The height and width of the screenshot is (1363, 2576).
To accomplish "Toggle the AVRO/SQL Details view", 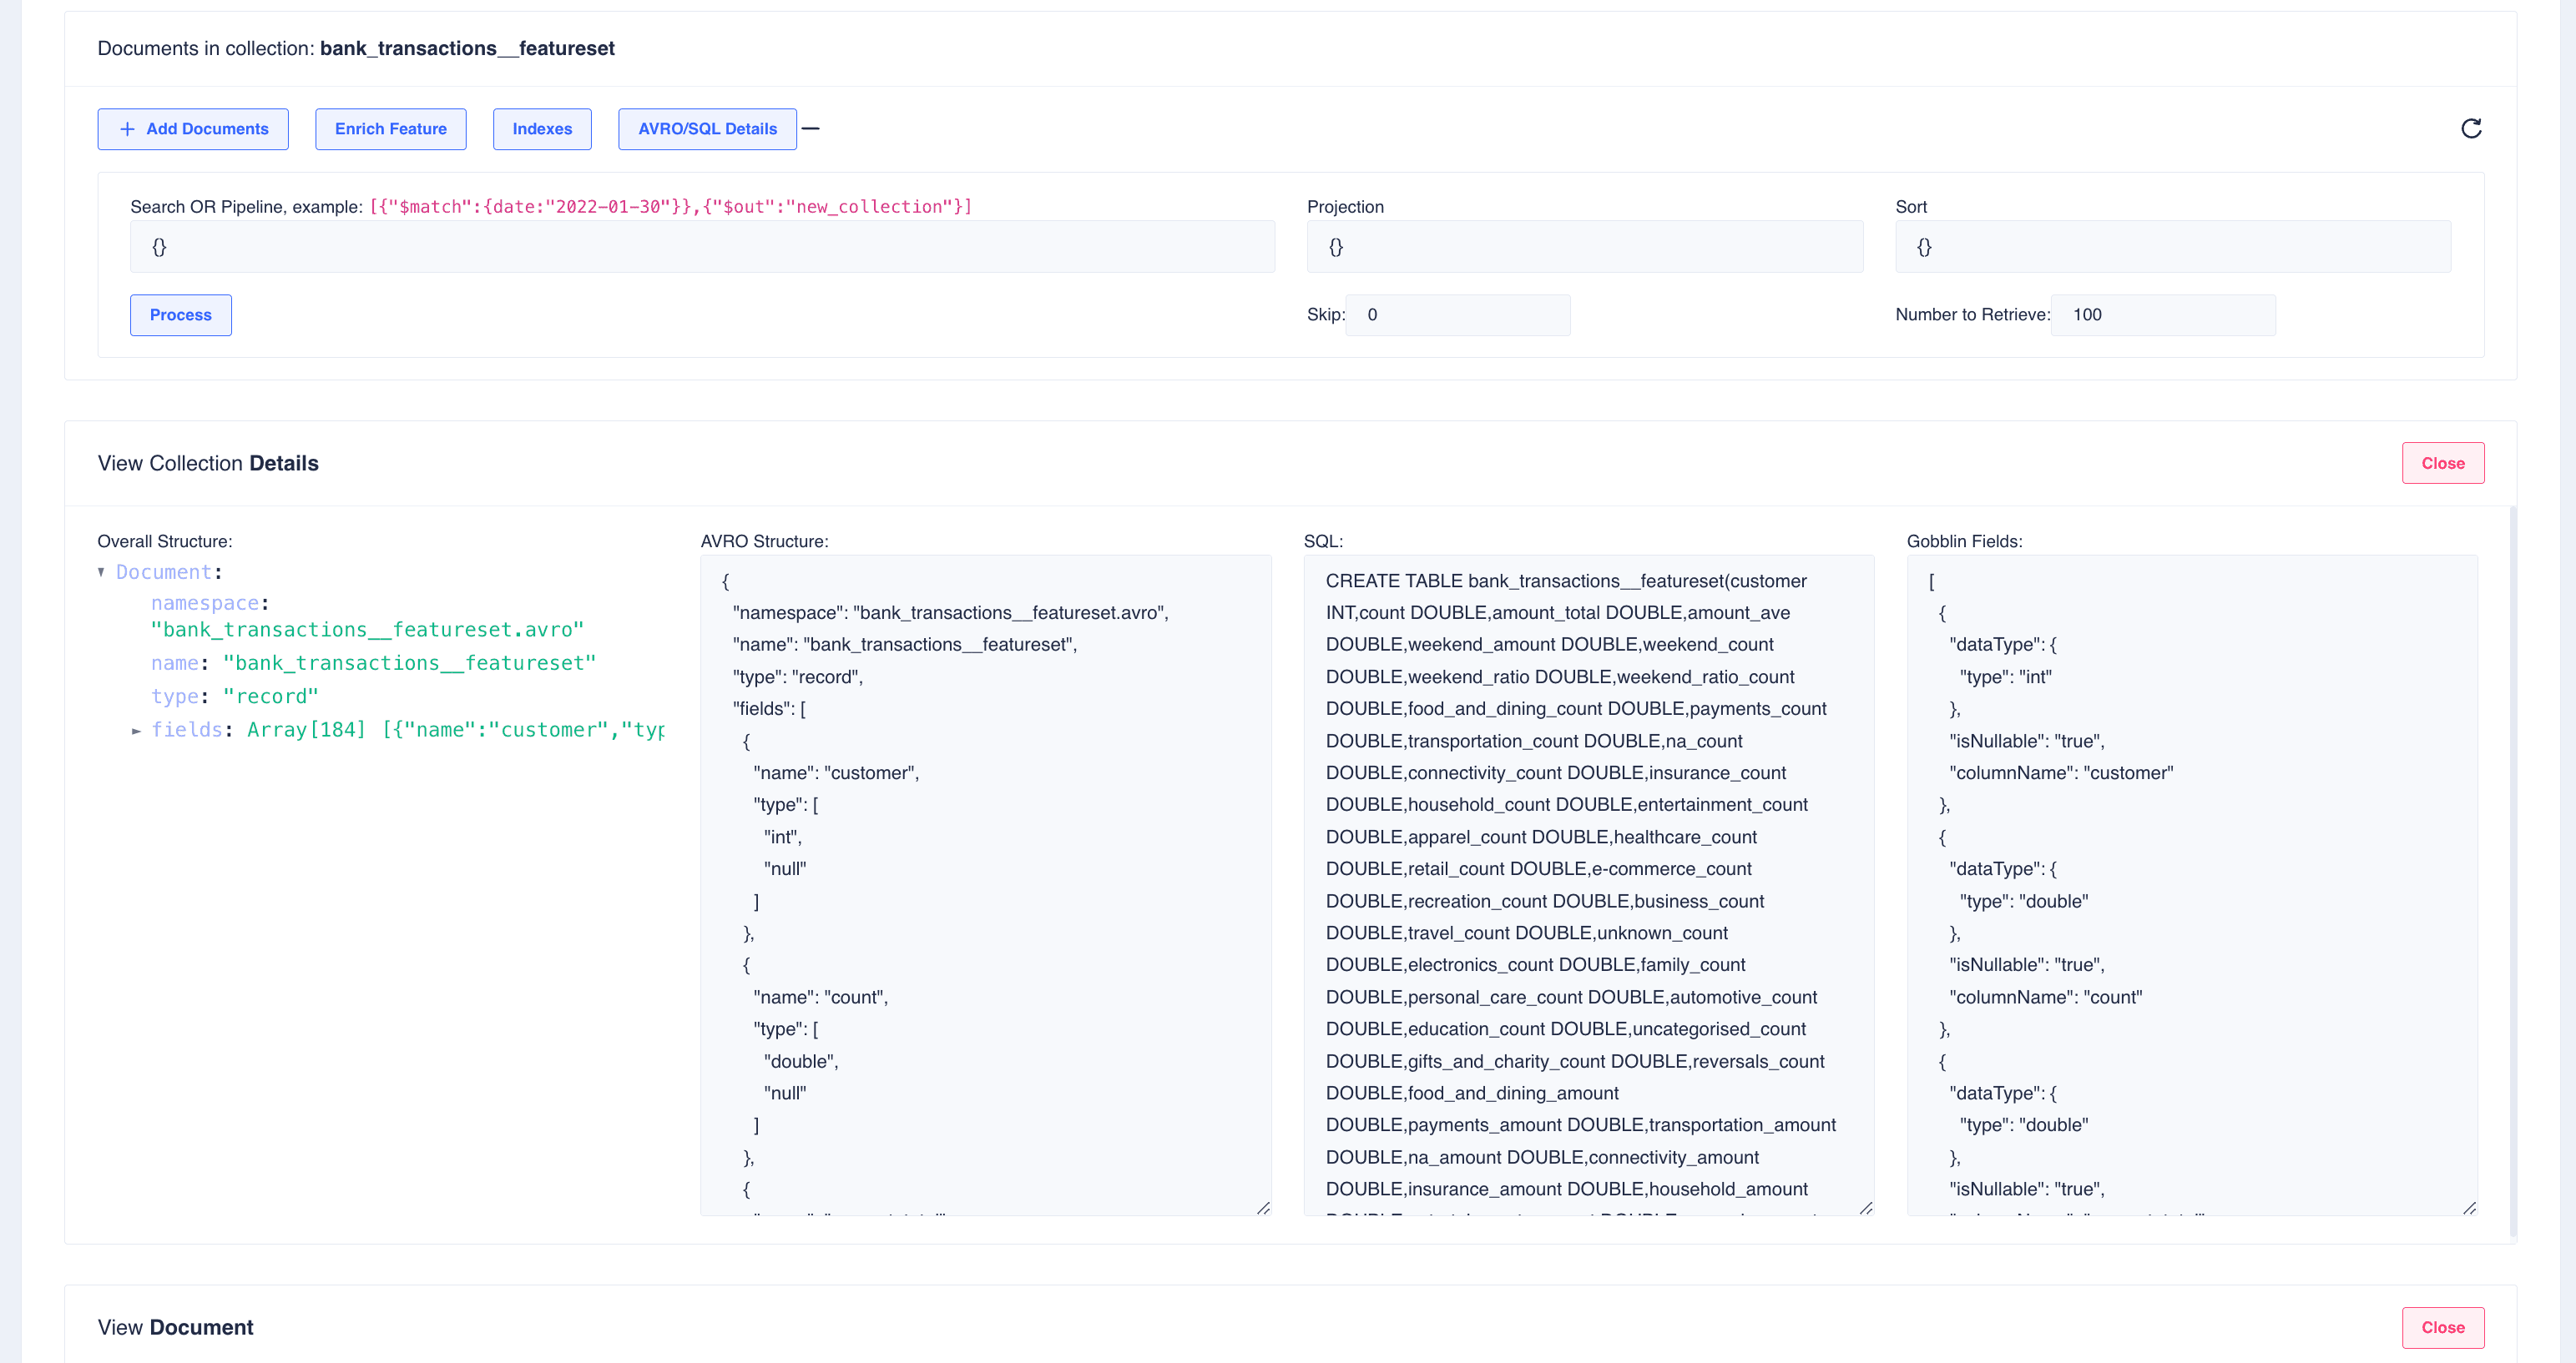I will tap(707, 129).
